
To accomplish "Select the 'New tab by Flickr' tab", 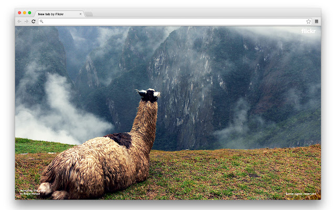I will pyautogui.click(x=52, y=14).
